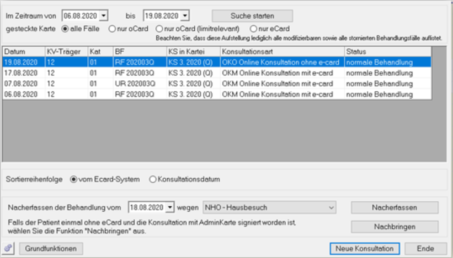Open 'Grundfunktionen' button
The height and width of the screenshot is (258, 453).
pos(51,249)
